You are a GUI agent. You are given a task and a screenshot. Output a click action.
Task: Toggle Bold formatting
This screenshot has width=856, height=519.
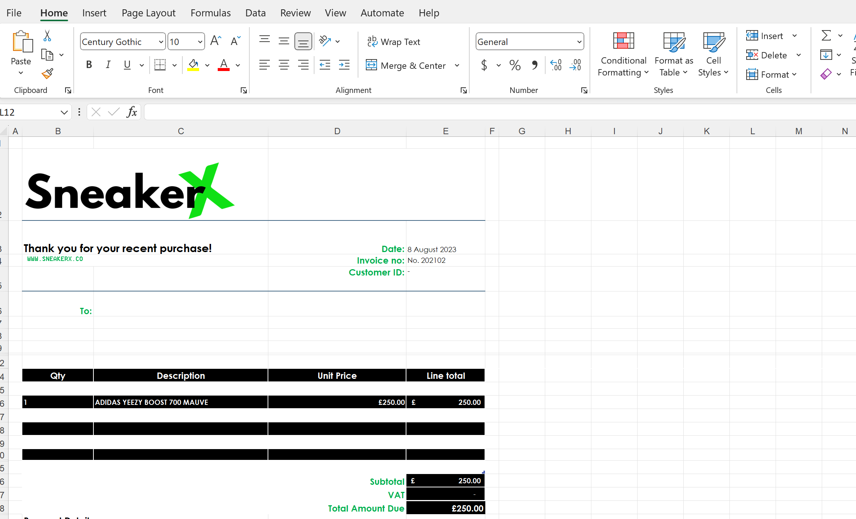pos(89,65)
